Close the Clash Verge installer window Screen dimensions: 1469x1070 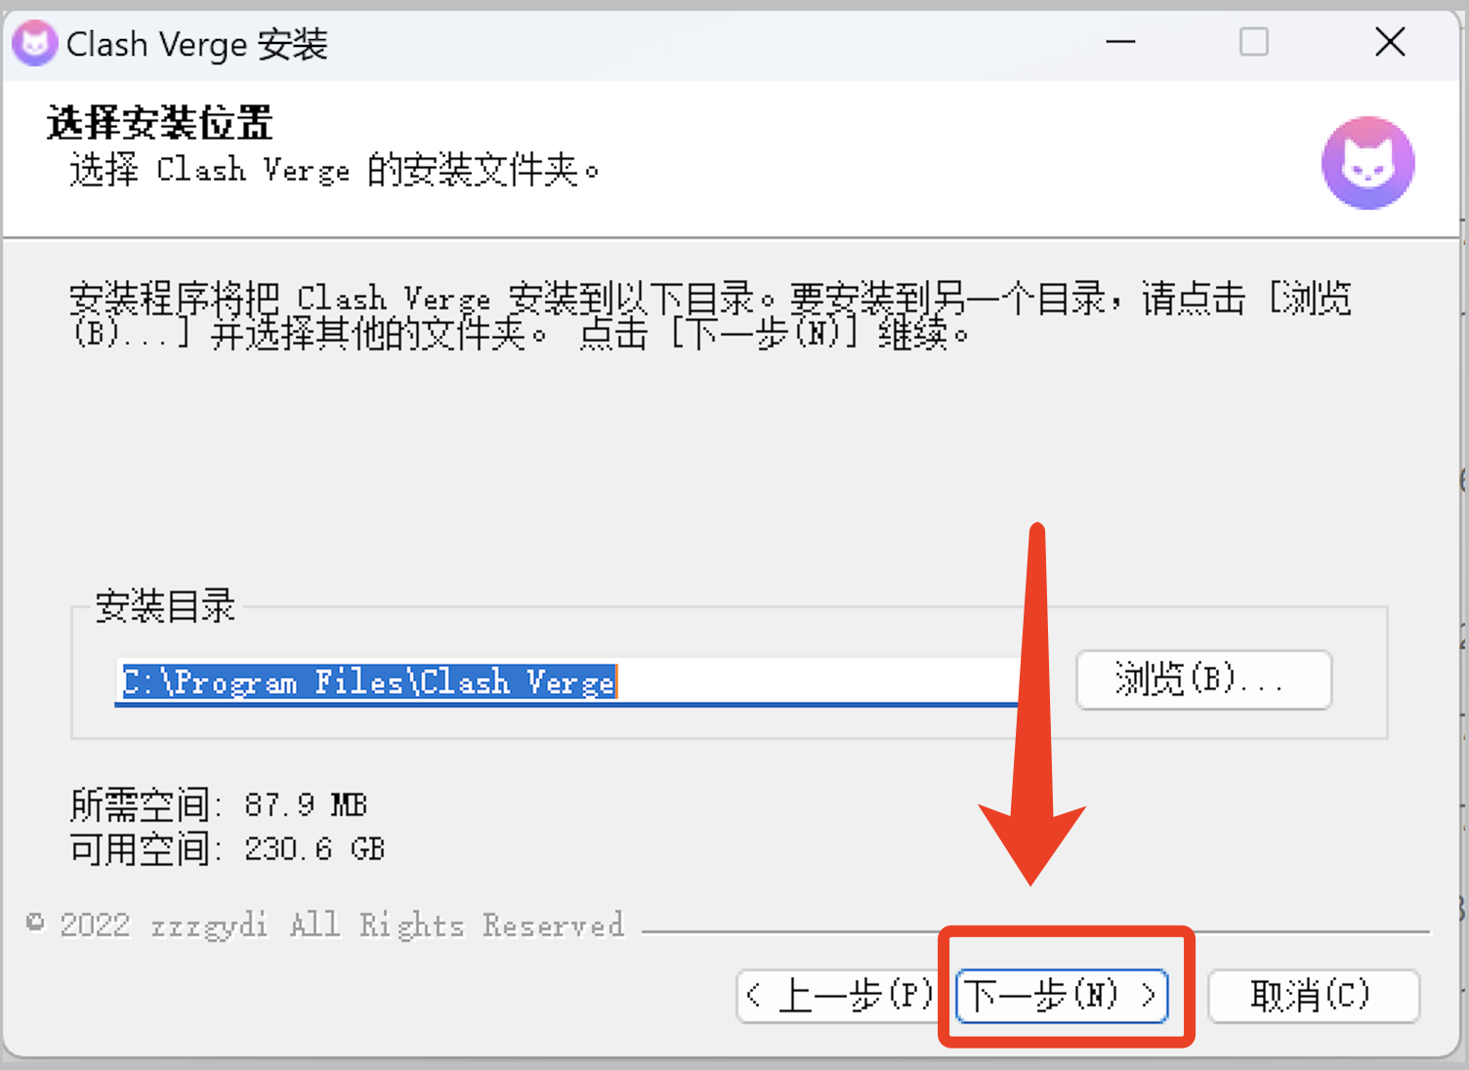coord(1390,42)
